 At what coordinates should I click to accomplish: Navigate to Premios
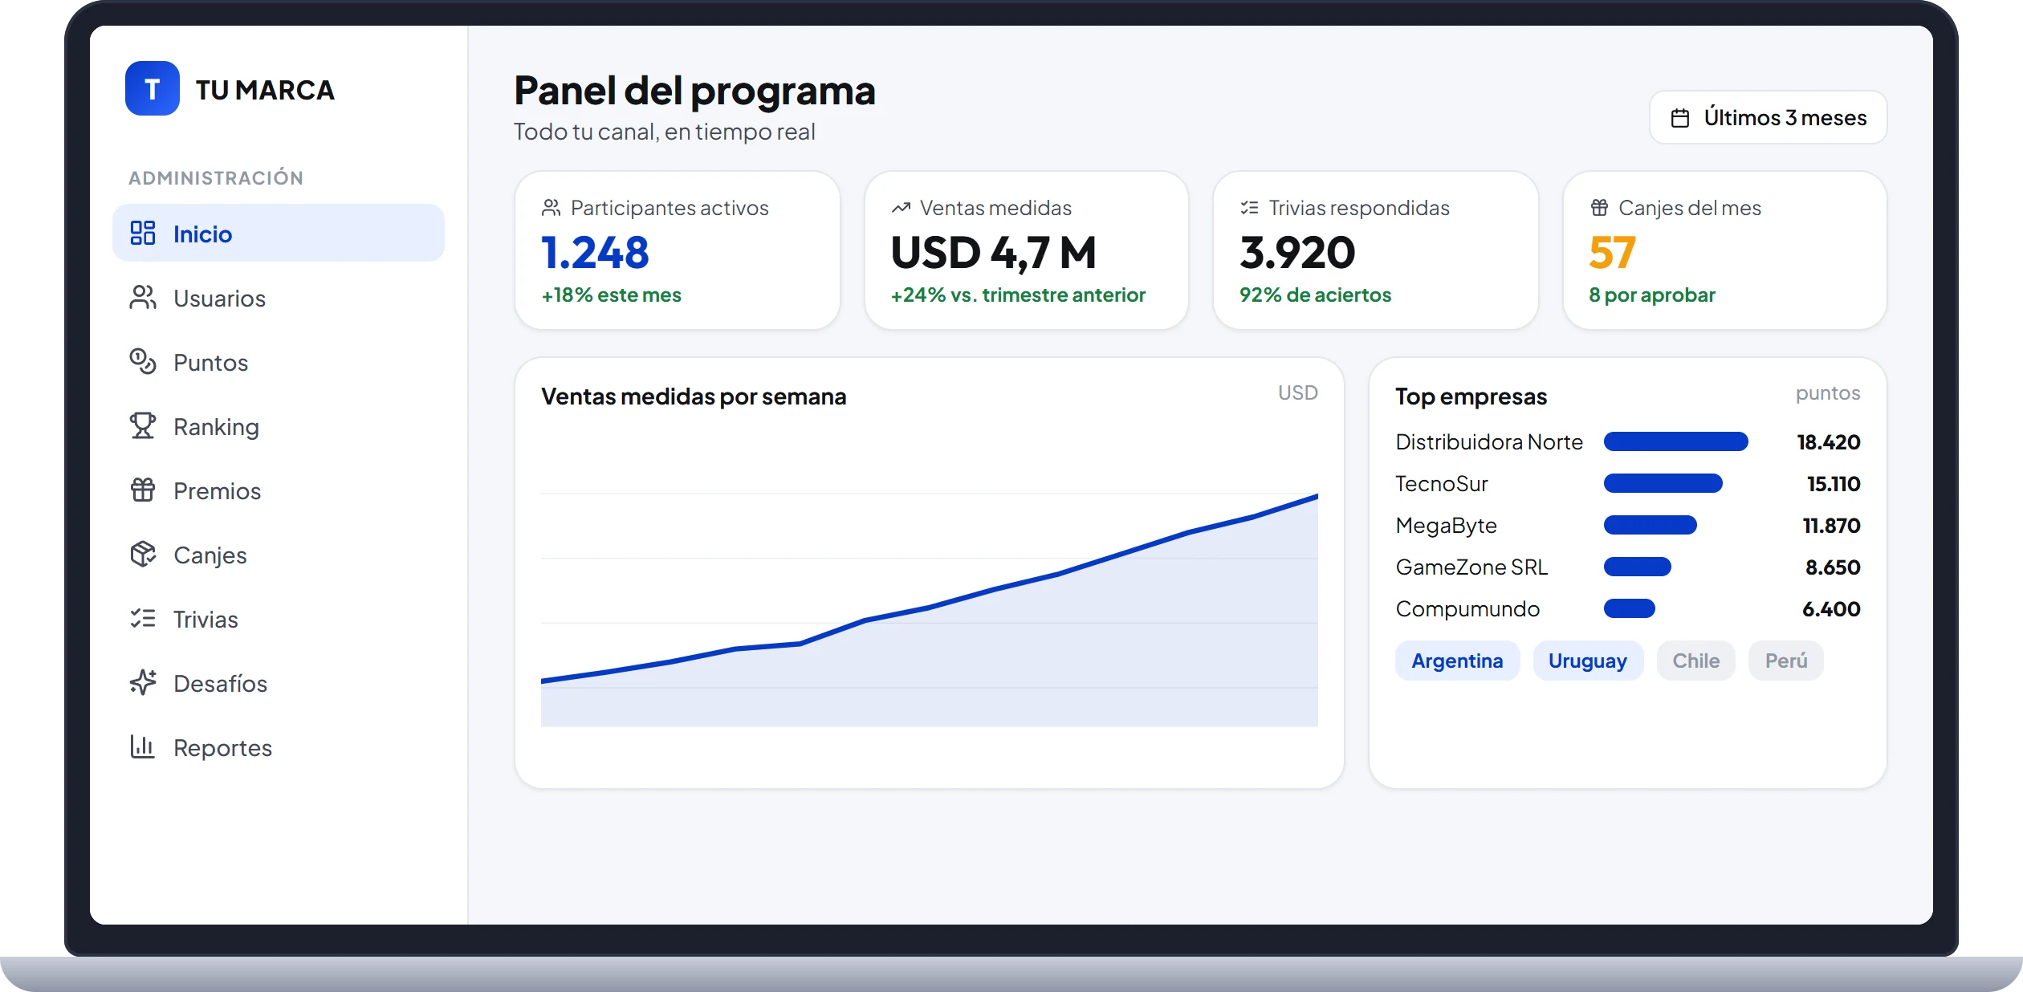pos(279,490)
